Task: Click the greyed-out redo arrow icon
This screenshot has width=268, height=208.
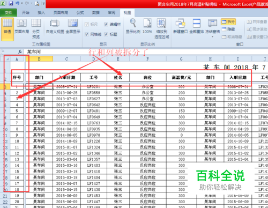Action: coord(27,3)
